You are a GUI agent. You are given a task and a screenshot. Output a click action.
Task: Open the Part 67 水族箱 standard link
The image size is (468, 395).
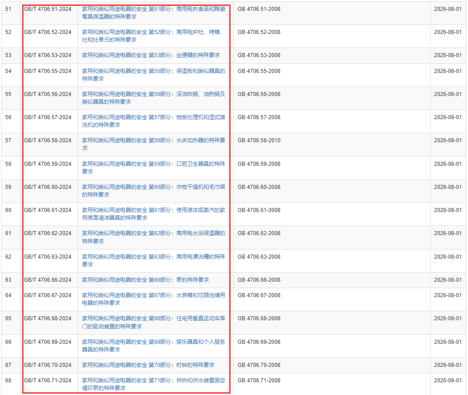point(153,295)
